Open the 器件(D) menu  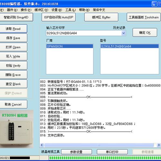[x=12, y=10]
